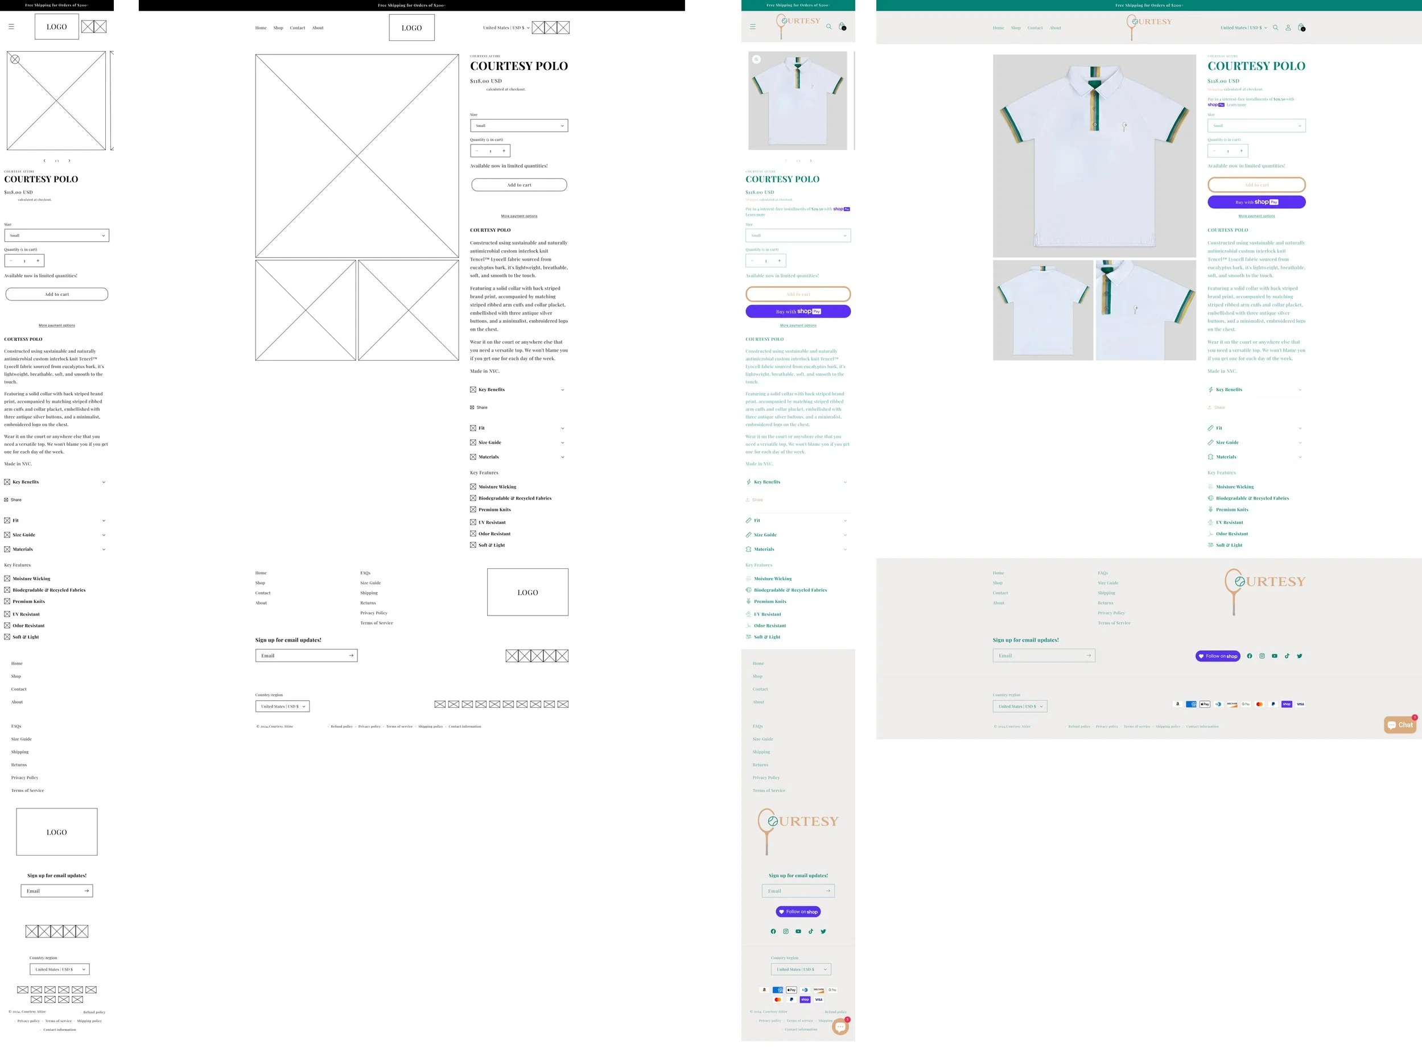Open United States USD selector in colored desktop header

(1243, 28)
